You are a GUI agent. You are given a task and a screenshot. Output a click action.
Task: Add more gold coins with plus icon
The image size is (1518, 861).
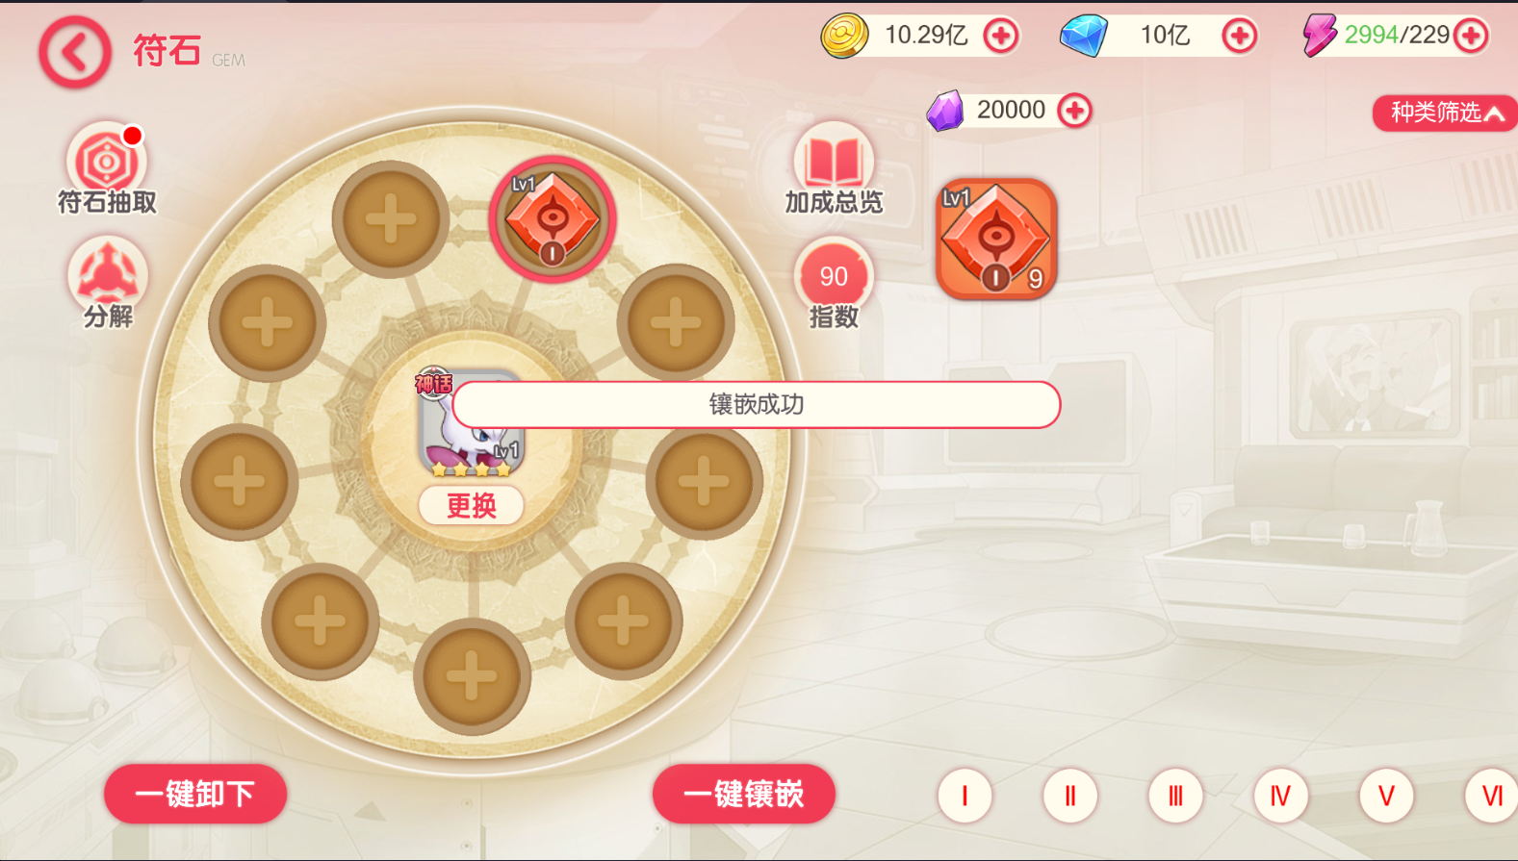1001,37
